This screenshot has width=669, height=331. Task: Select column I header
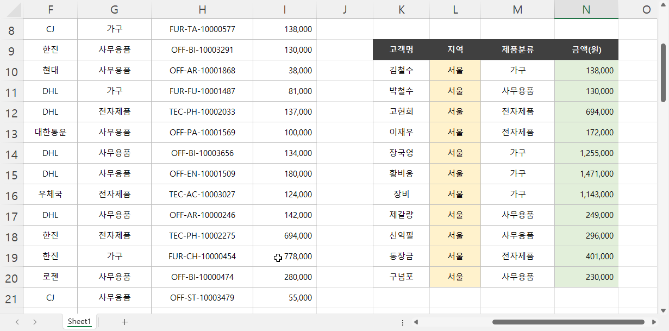[285, 9]
